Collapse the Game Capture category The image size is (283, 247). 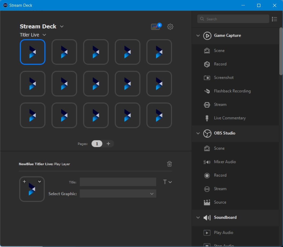point(198,35)
